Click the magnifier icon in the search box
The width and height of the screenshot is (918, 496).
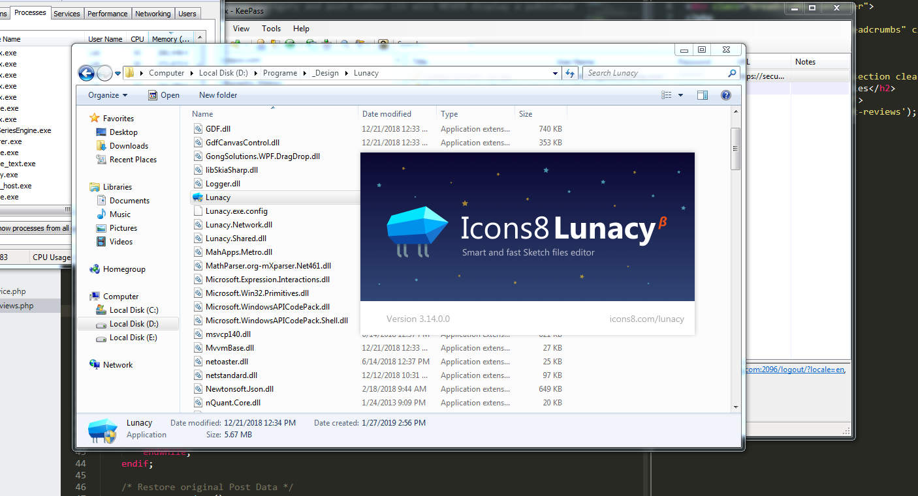(x=732, y=73)
